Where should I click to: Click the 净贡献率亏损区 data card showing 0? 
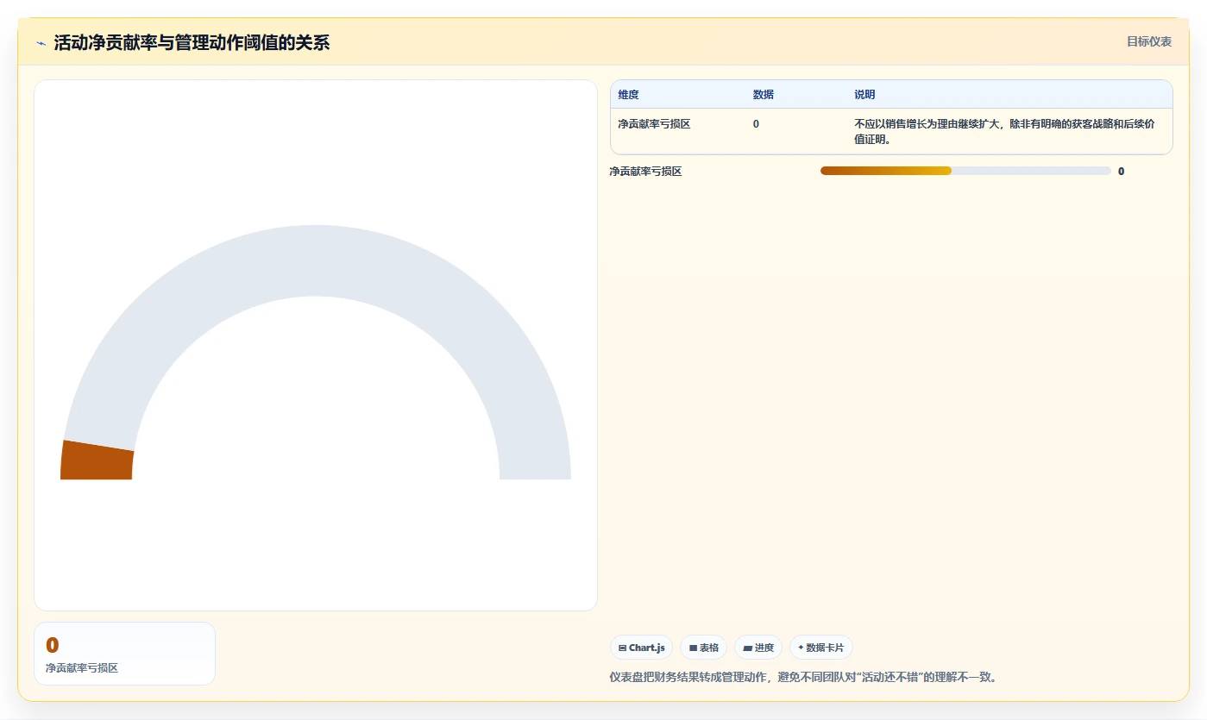pyautogui.click(x=124, y=654)
